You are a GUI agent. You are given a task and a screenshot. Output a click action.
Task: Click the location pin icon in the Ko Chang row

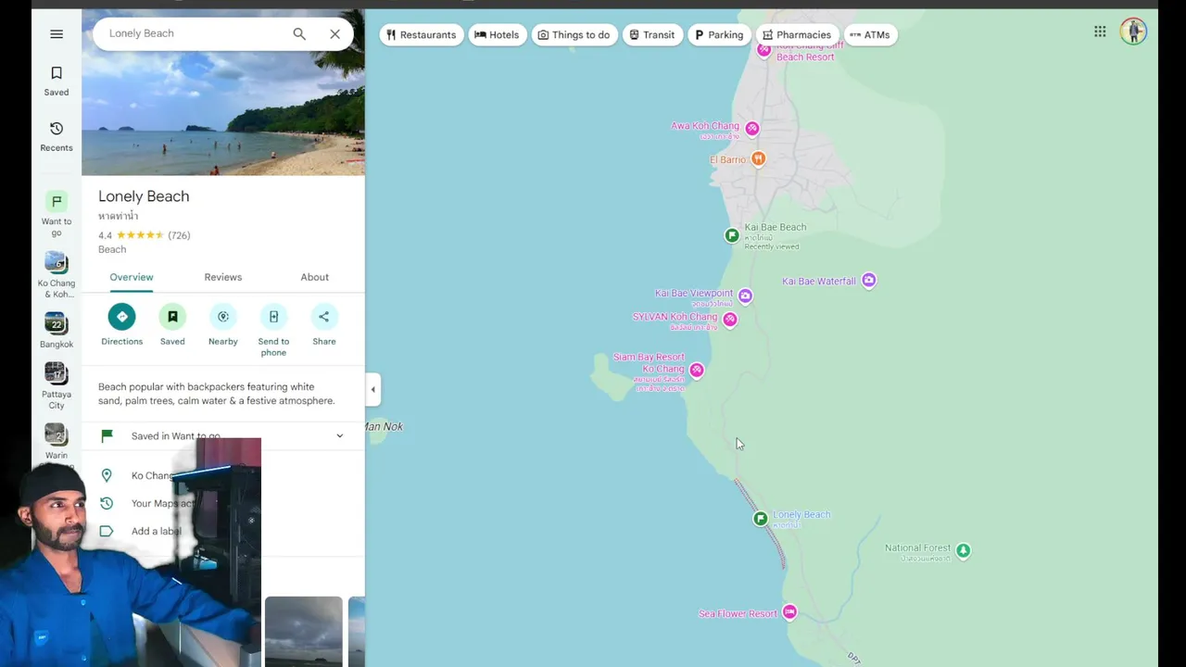point(107,475)
